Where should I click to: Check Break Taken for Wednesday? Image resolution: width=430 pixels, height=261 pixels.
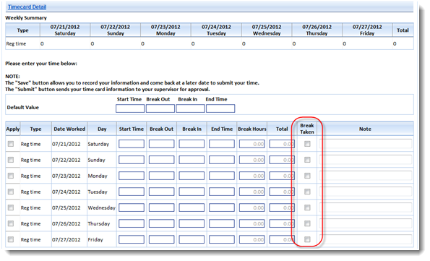(307, 207)
